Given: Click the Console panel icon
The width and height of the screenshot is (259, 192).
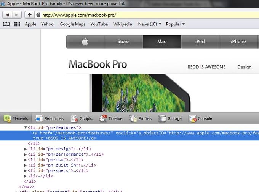Looking at the screenshot, I should click(x=193, y=119).
